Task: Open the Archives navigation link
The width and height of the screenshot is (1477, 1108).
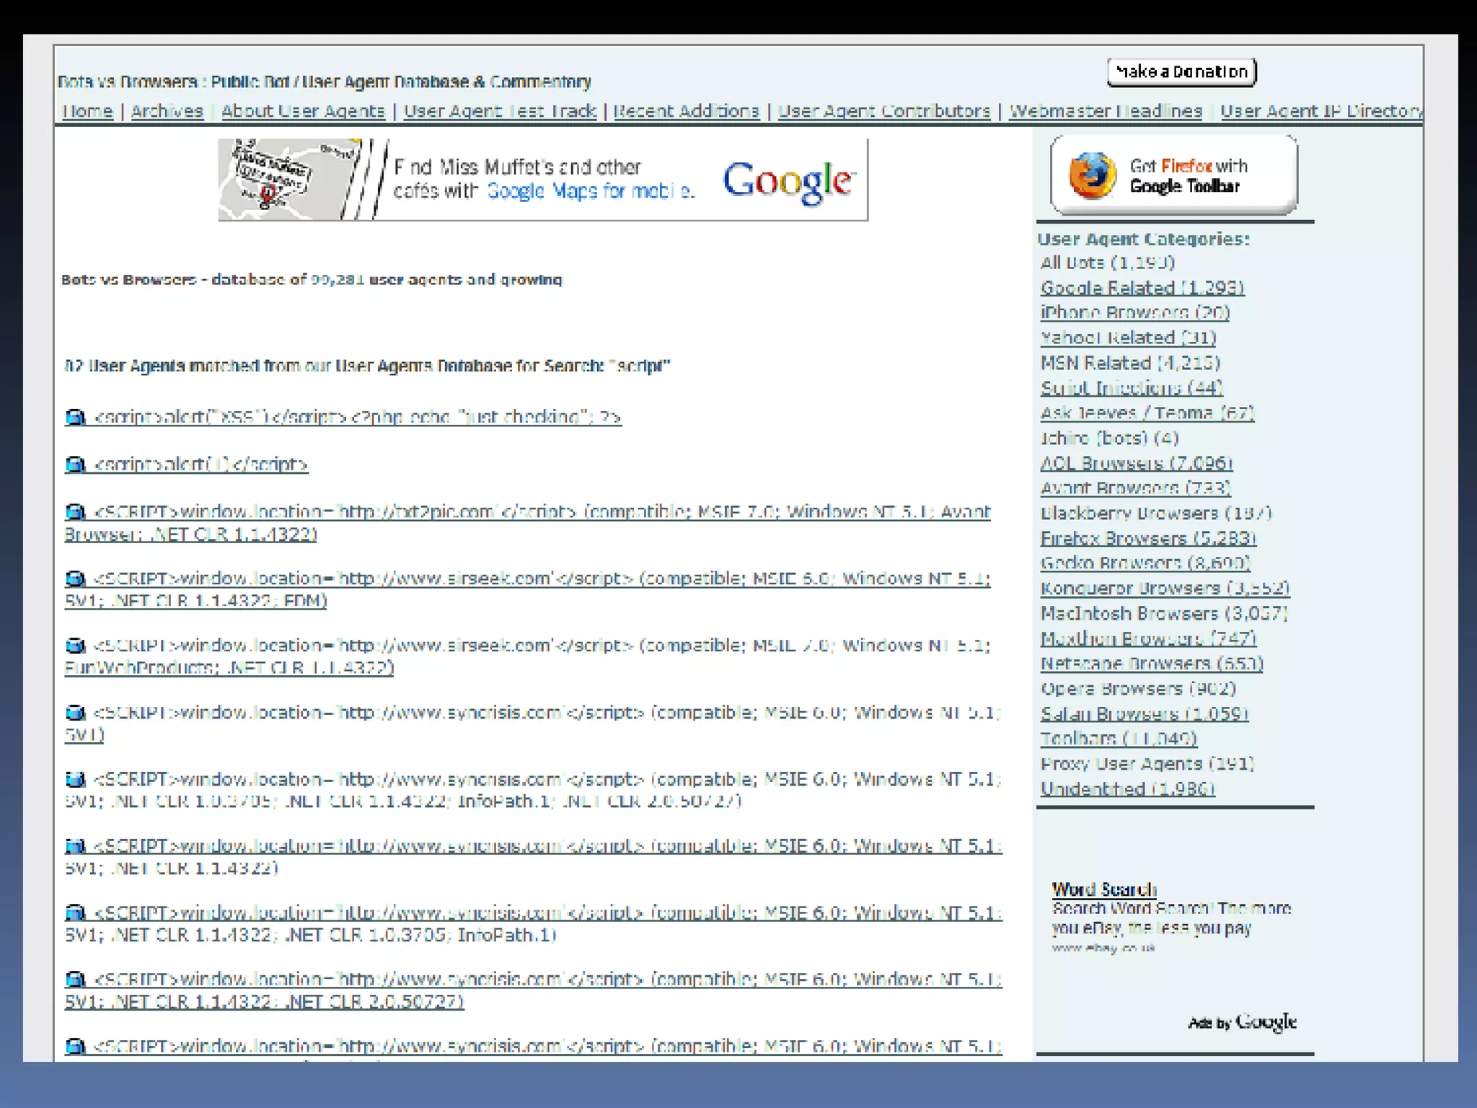Action: 167,111
